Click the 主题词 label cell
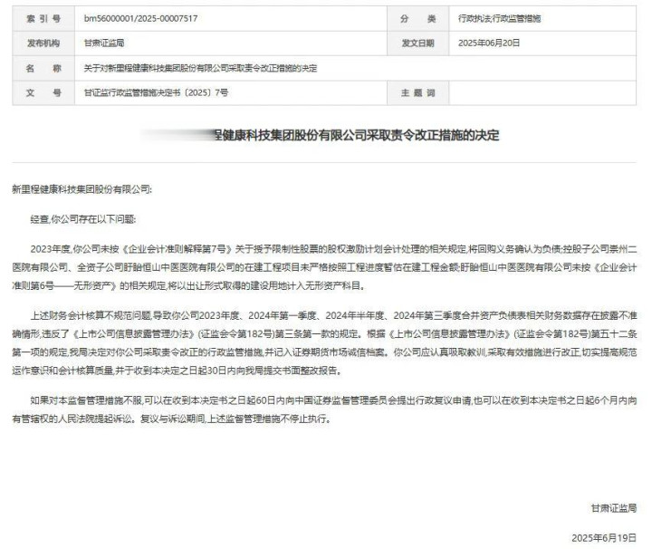 pos(417,92)
